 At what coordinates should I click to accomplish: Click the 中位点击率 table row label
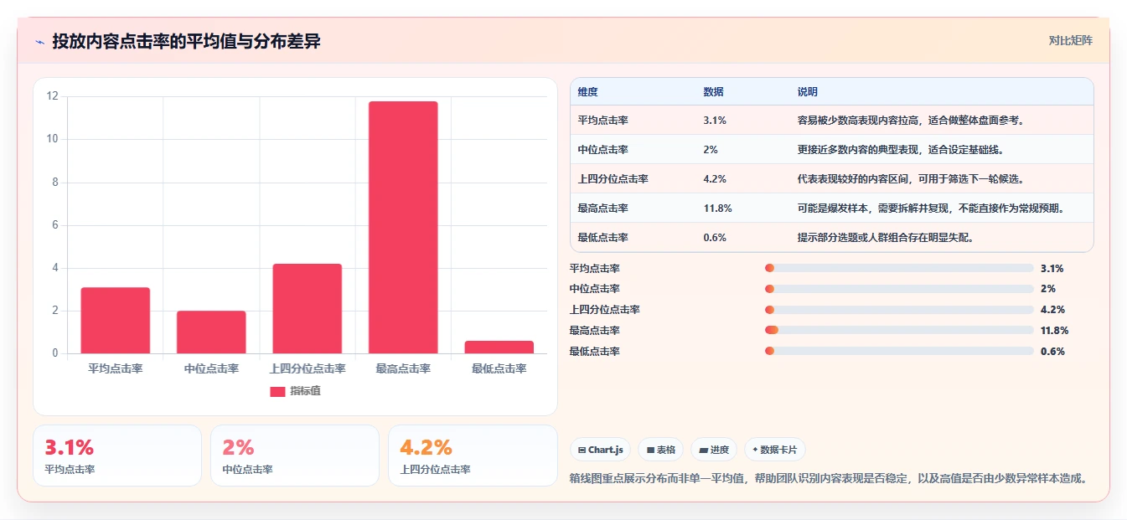click(603, 150)
